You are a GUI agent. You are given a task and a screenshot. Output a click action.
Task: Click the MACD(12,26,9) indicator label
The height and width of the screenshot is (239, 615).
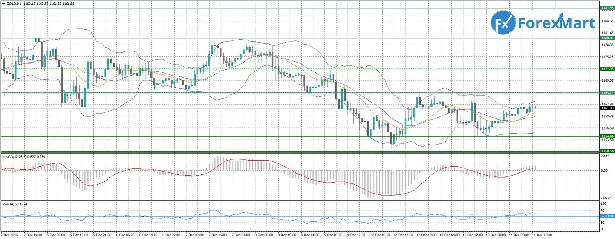tap(15, 157)
